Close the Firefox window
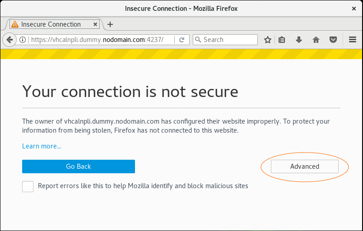This screenshot has width=363, height=231. 354,9
